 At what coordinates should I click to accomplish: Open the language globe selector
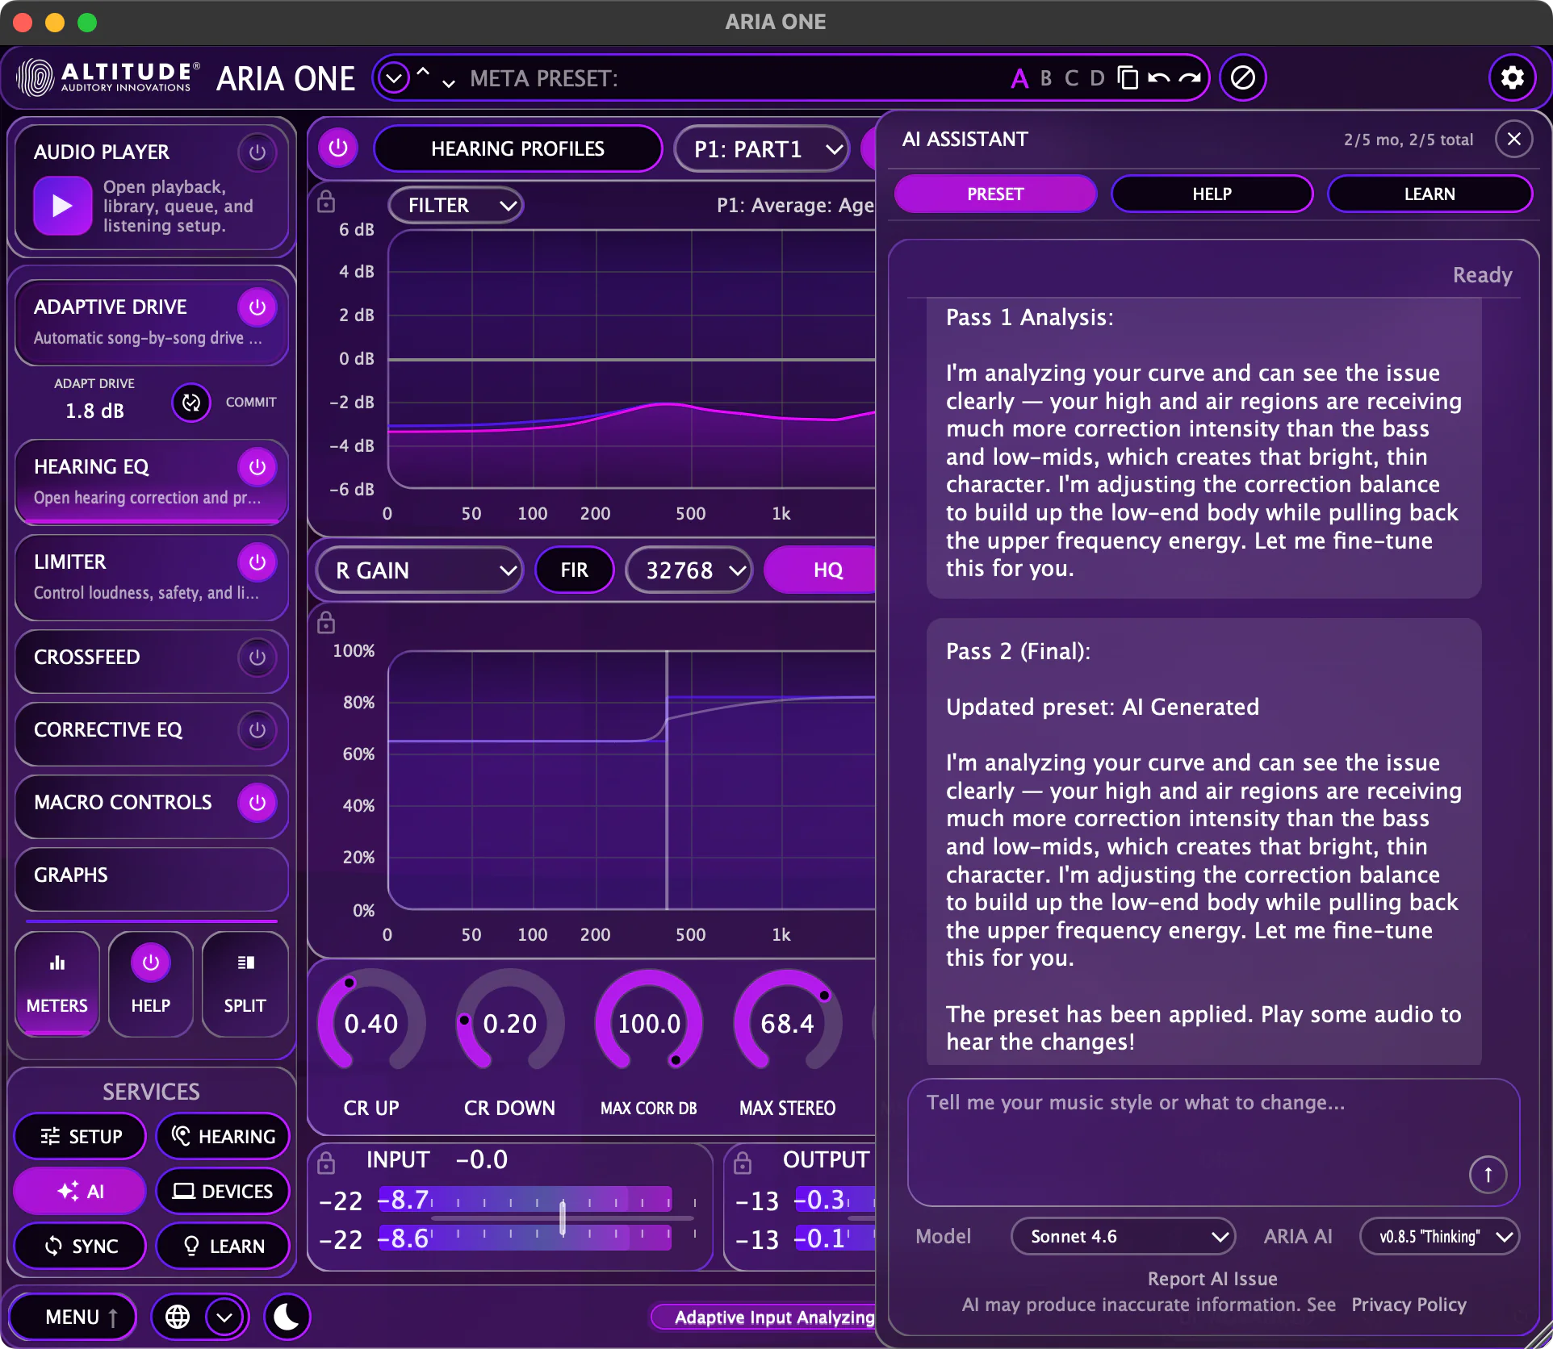(x=178, y=1317)
